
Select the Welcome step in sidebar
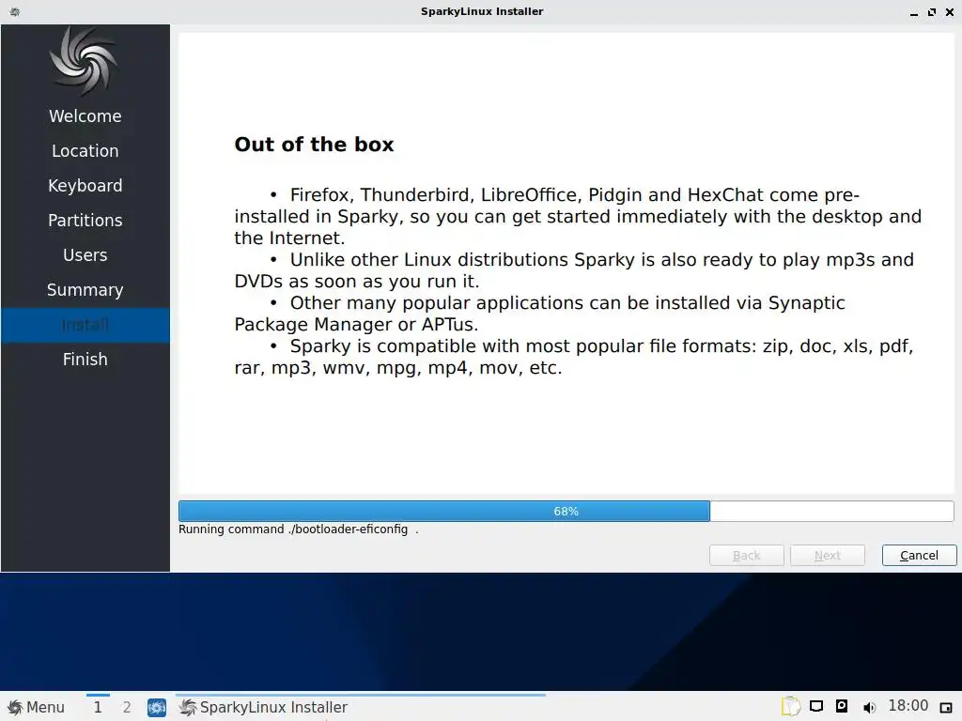85,115
